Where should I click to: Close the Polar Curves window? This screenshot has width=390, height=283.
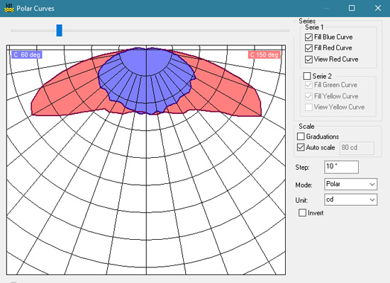coord(378,8)
